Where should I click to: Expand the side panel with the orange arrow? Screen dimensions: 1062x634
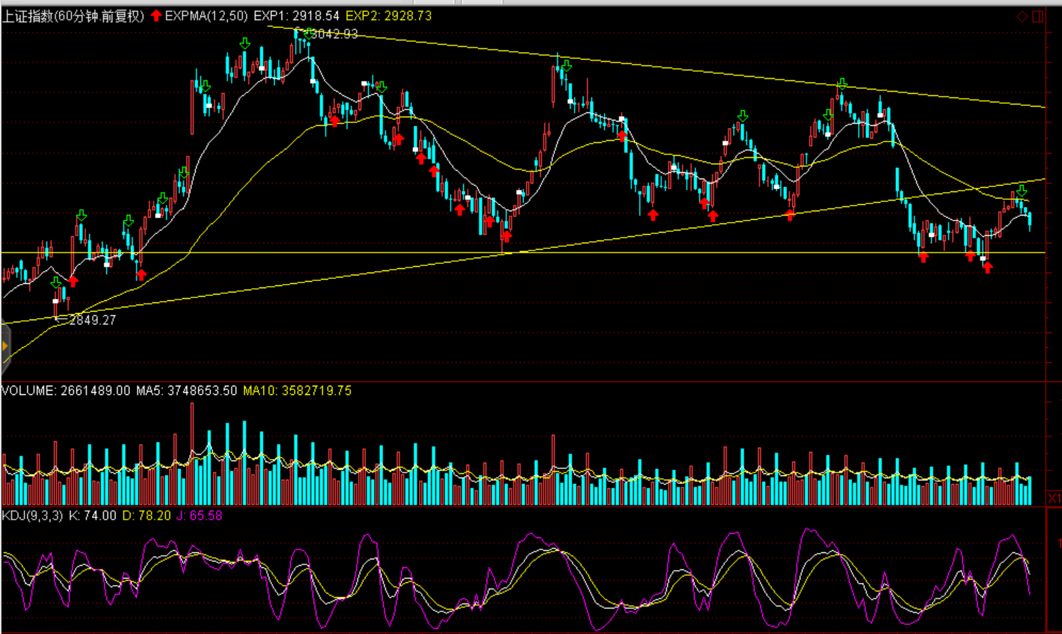[x=5, y=347]
